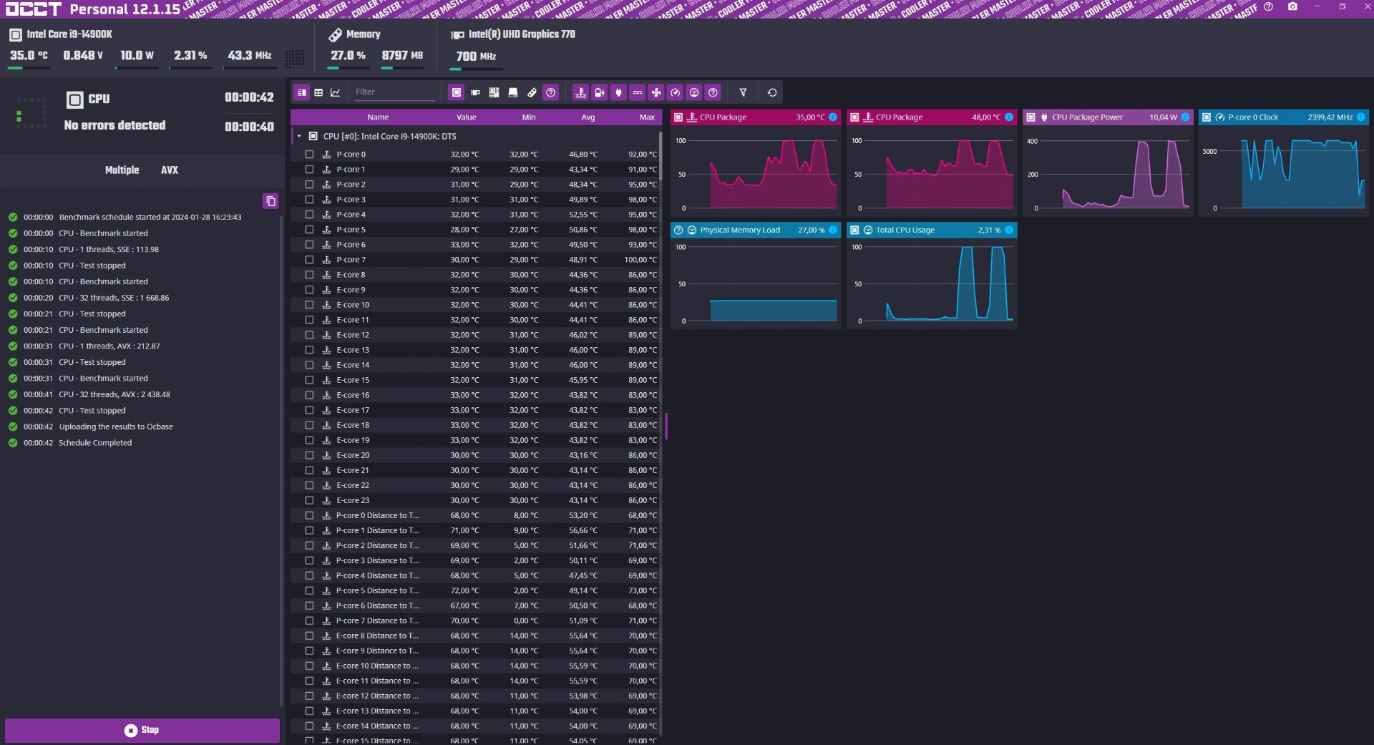Click the Stop button
Image resolution: width=1374 pixels, height=745 pixels.
[142, 730]
